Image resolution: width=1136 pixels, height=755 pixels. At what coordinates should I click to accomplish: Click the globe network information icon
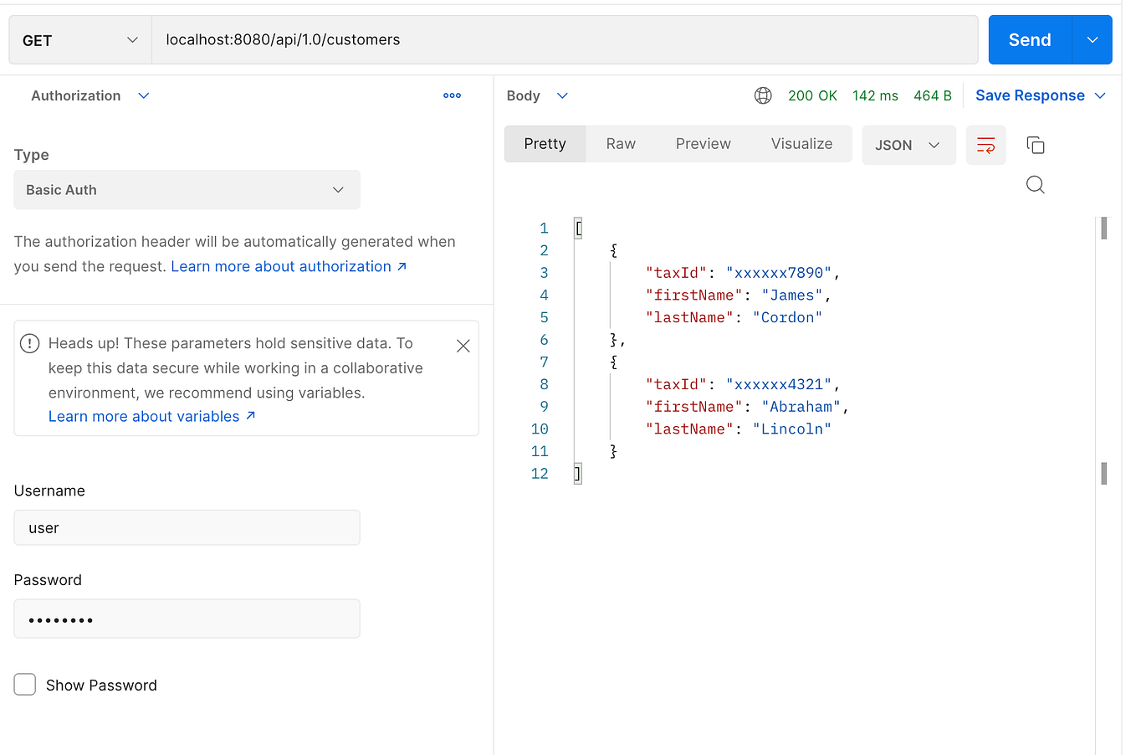point(763,95)
